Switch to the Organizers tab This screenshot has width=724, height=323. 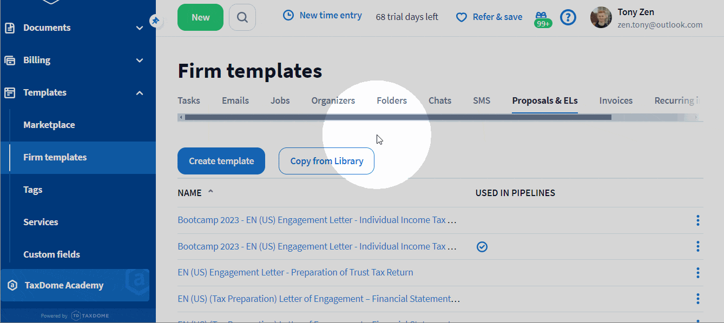click(x=333, y=100)
